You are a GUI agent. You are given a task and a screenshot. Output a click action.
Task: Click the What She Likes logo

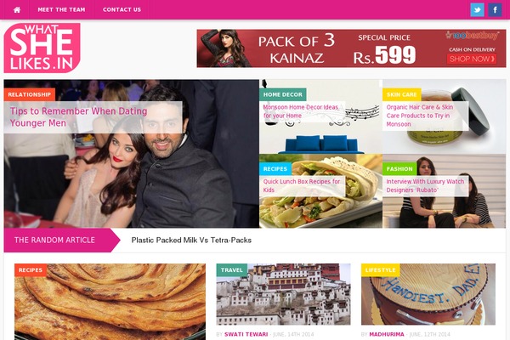pyautogui.click(x=42, y=48)
